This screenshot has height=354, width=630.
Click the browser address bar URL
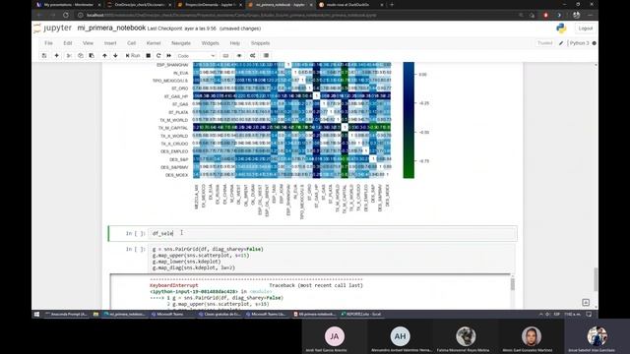(231, 16)
